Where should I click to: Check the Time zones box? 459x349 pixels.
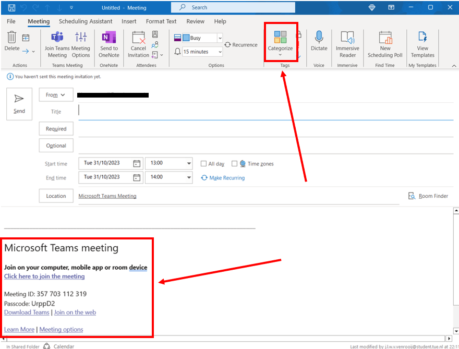click(x=235, y=163)
